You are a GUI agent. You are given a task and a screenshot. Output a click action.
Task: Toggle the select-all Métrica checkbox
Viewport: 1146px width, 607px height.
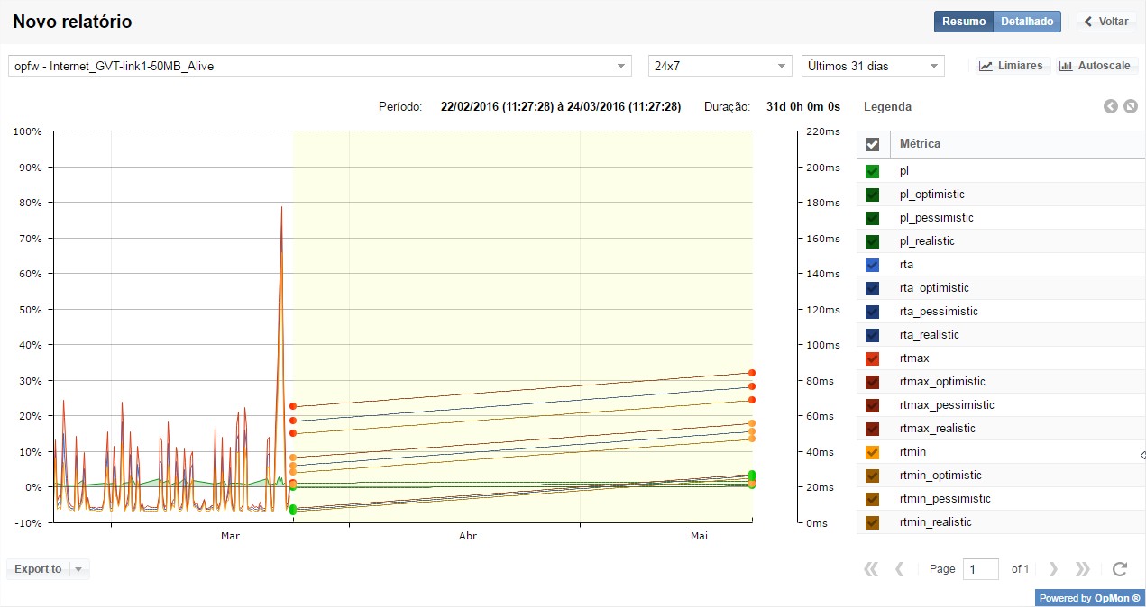(872, 144)
